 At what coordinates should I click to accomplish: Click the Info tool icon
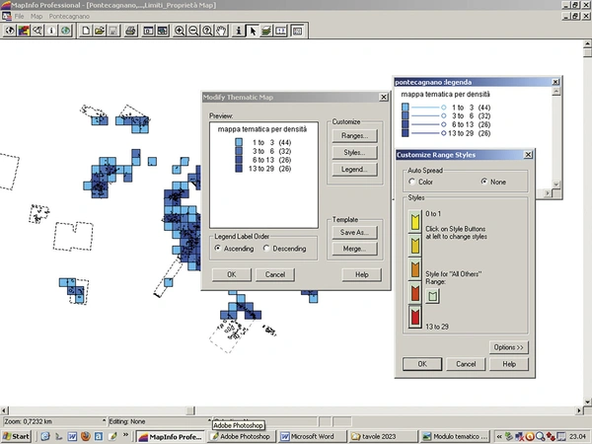pos(239,30)
